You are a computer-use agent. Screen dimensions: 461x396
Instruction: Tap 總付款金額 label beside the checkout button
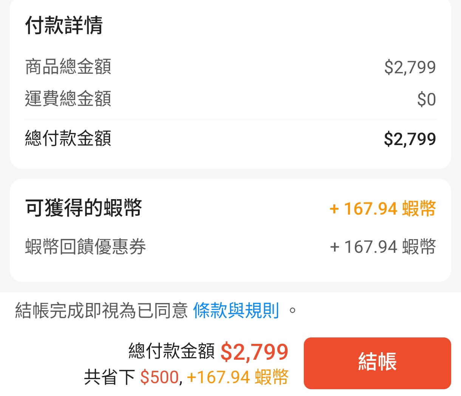tap(172, 351)
